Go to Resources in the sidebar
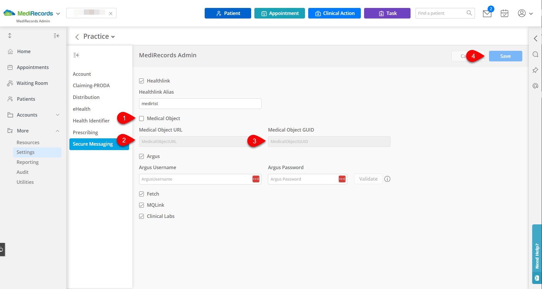This screenshot has height=289, width=542. coord(28,142)
